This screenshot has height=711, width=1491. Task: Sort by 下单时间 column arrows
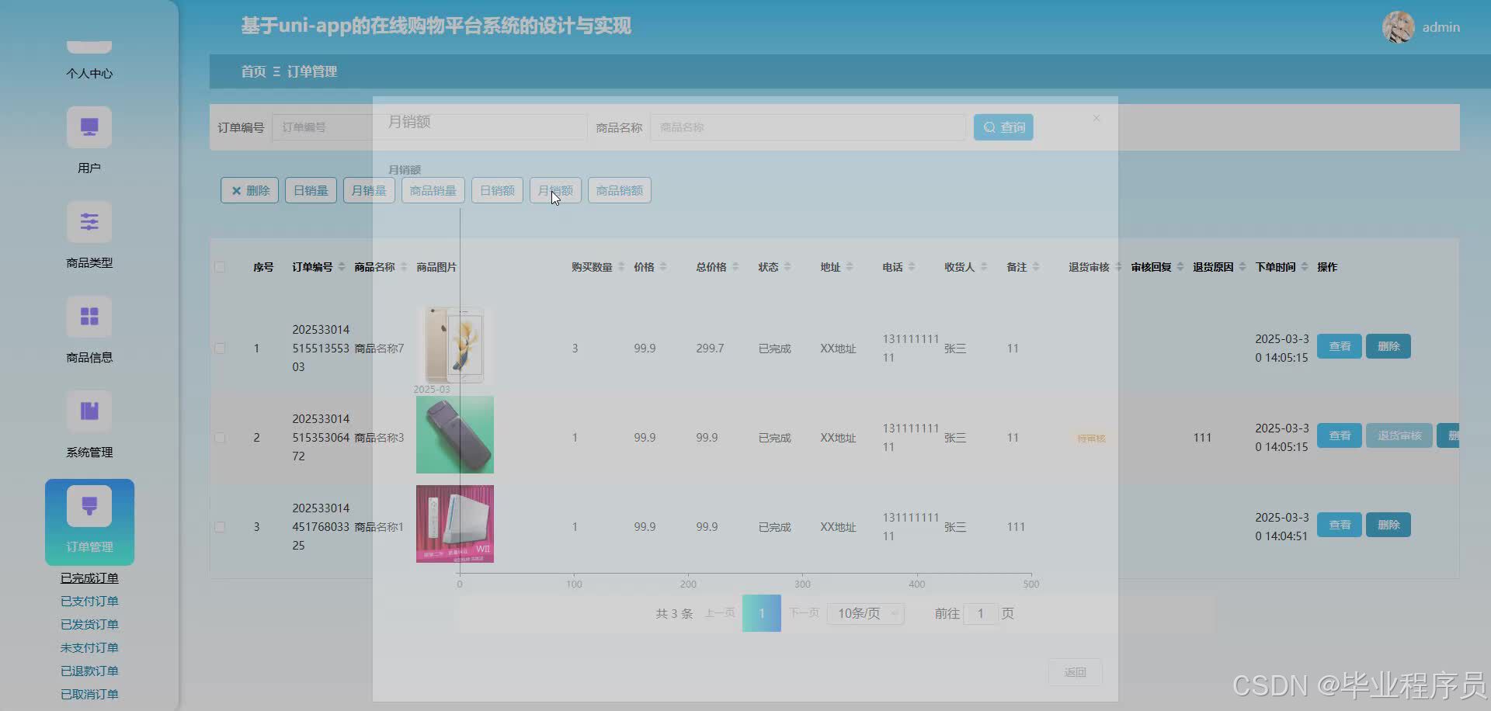click(x=1304, y=267)
